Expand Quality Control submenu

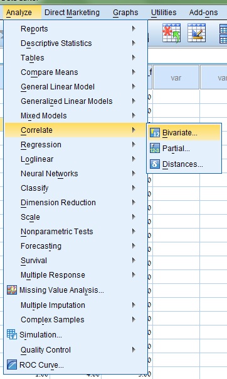[76, 350]
